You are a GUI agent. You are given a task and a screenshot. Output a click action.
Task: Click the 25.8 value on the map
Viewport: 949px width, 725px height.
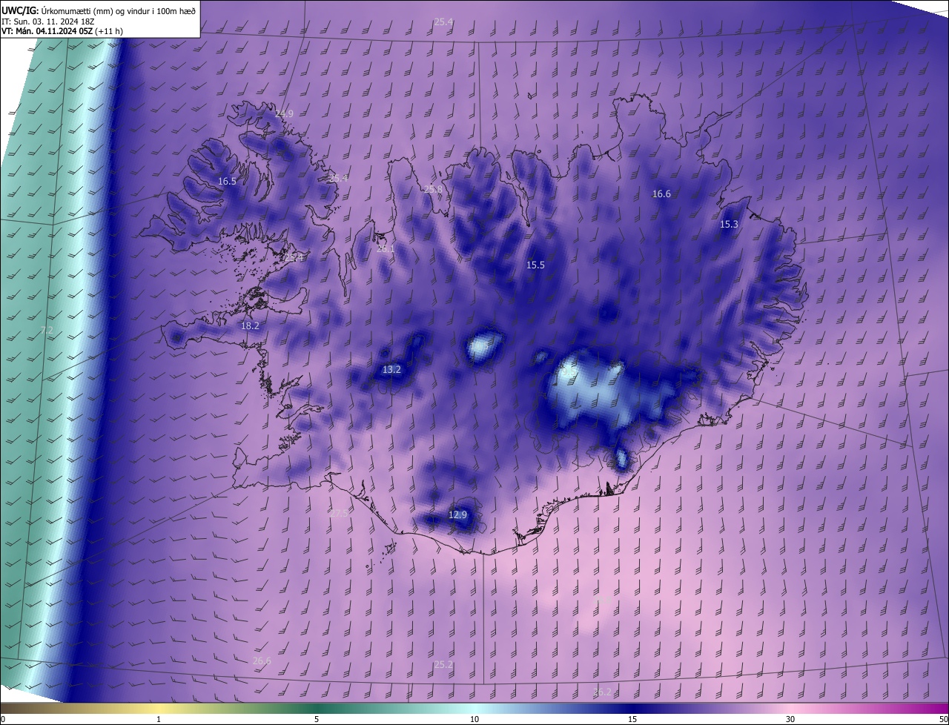433,190
